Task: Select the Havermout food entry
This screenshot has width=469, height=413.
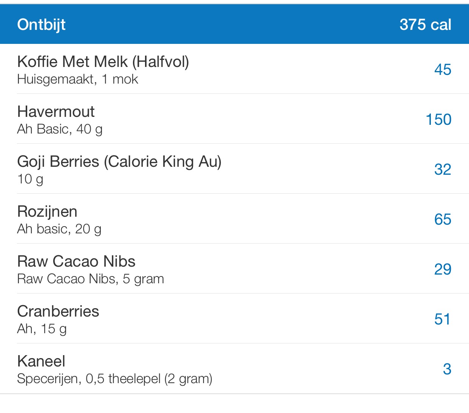Action: pyautogui.click(x=56, y=112)
